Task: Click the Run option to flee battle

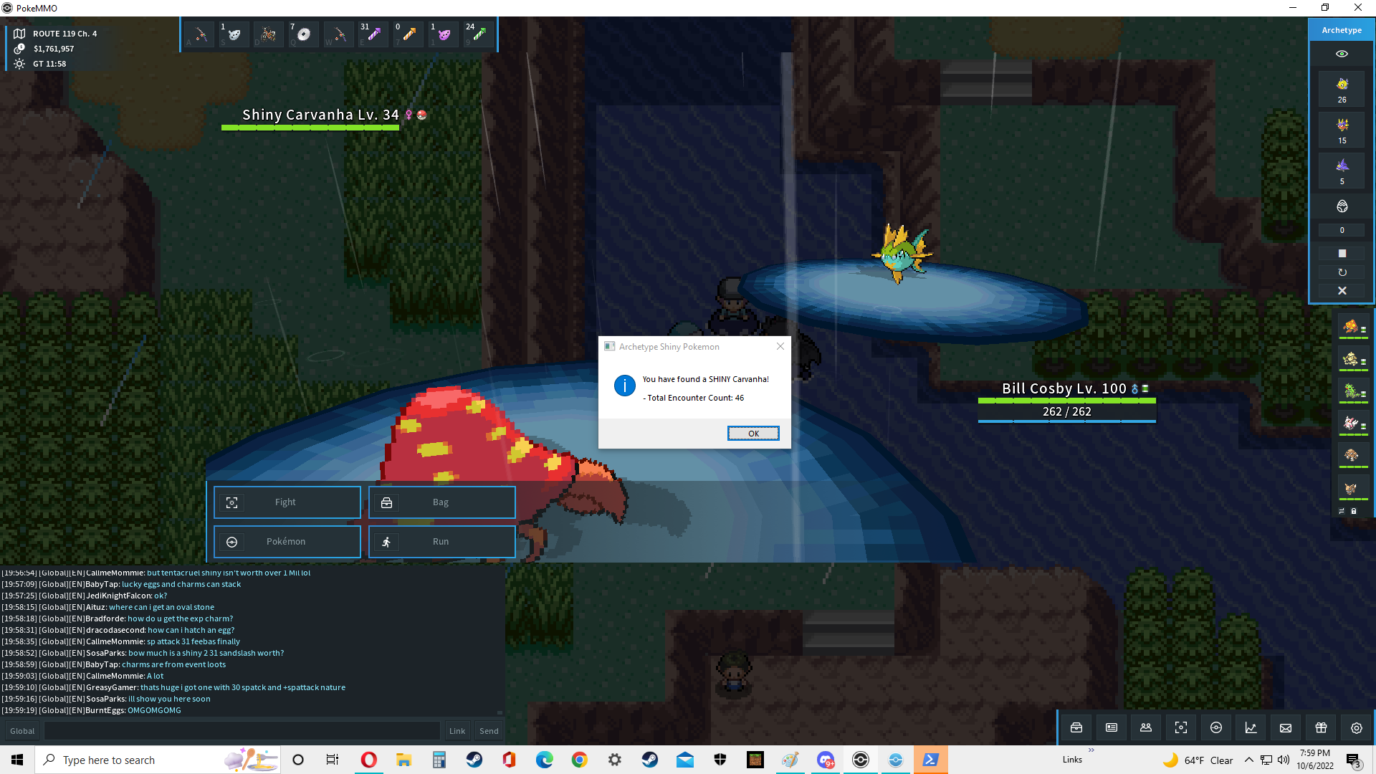Action: [441, 542]
